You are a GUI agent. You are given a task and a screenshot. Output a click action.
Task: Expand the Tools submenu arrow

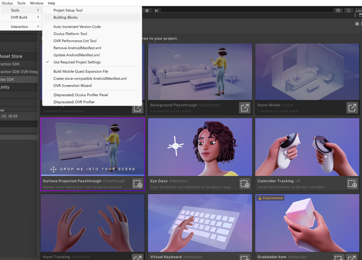coord(38,10)
